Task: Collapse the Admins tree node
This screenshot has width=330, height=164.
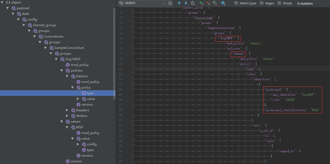Action: tap(67, 76)
